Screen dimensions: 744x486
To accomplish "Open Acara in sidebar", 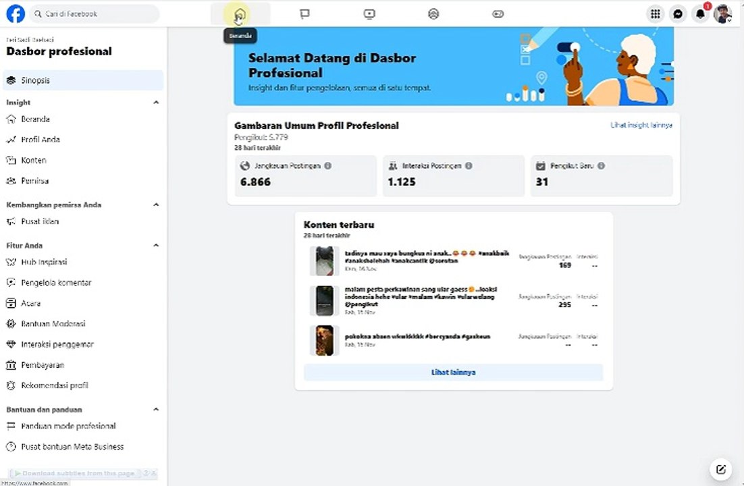I will coord(84,303).
